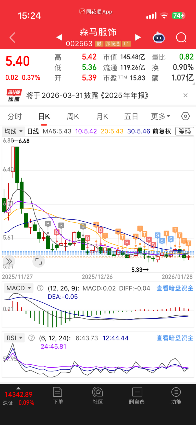196x425 pixels.
Task: Tap the MA 30:5.46 blue label
Action: pyautogui.click(x=139, y=131)
